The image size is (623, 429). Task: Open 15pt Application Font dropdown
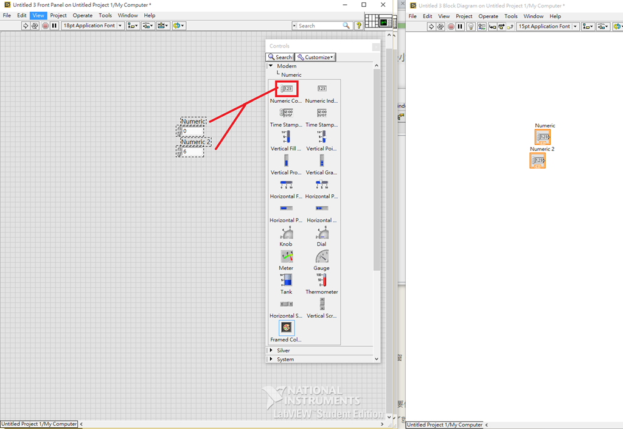[548, 27]
